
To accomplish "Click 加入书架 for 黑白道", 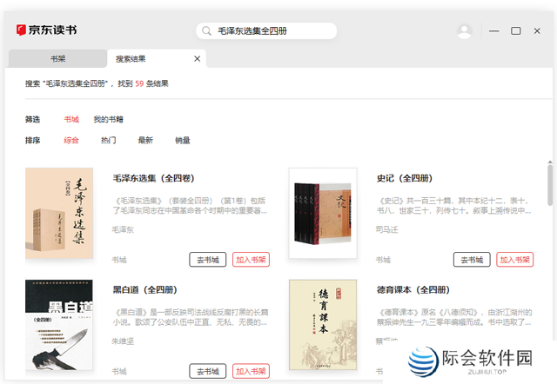I will tap(251, 371).
